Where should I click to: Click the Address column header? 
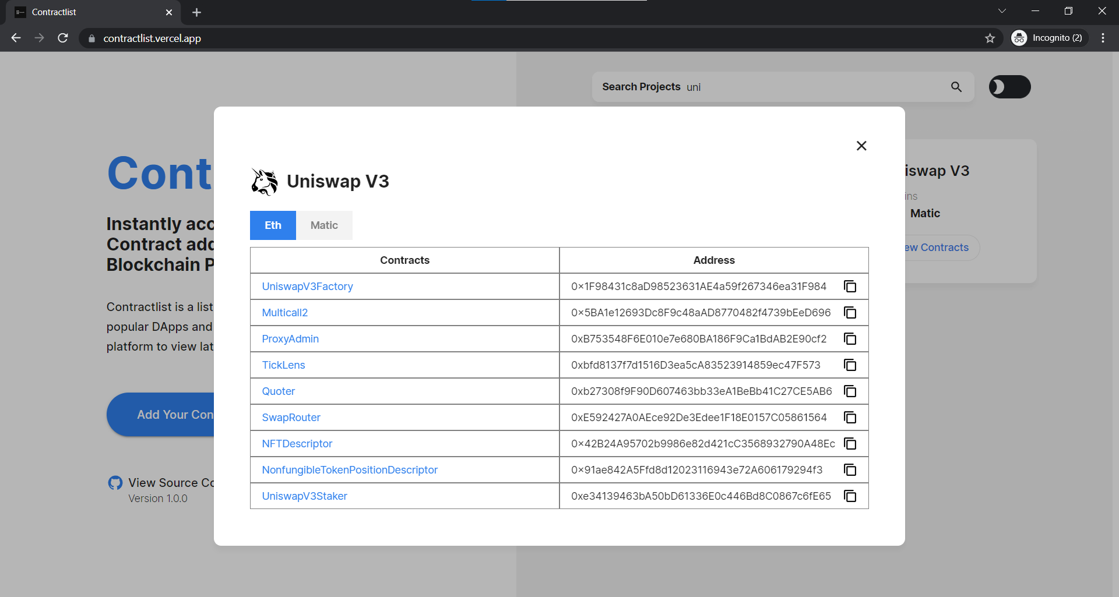[x=714, y=260]
